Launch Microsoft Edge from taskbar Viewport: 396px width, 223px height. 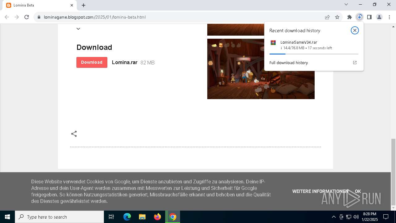[x=127, y=217]
